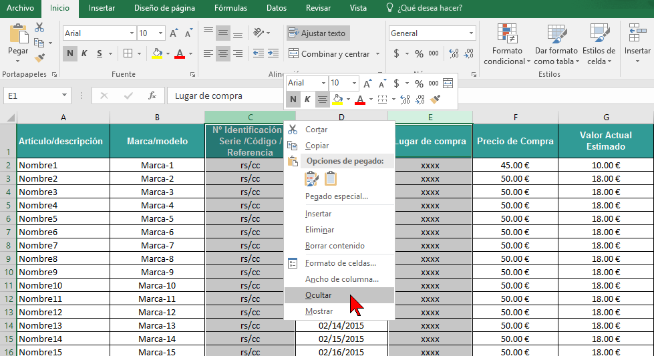Increase font size in ribbon Fuente group
The width and height of the screenshot is (654, 356).
(174, 33)
